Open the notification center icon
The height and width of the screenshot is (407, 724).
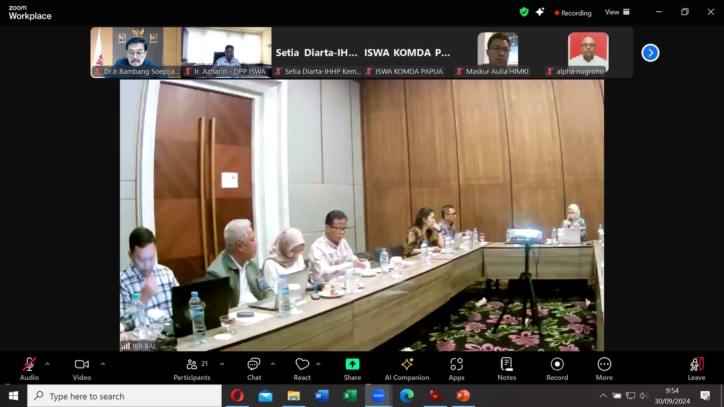(x=705, y=396)
